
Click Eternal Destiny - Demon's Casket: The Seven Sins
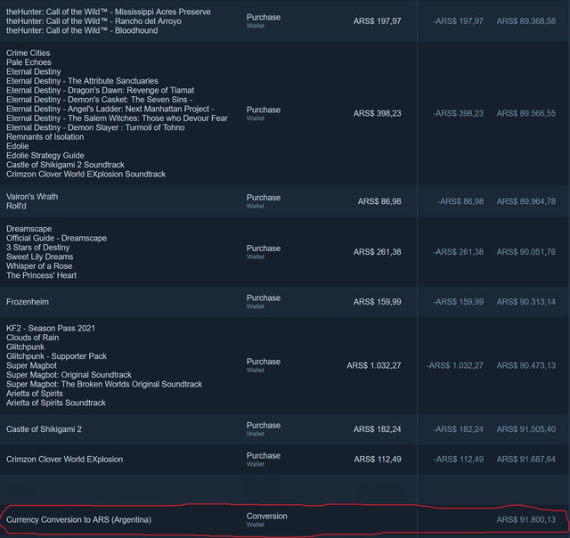pyautogui.click(x=99, y=100)
